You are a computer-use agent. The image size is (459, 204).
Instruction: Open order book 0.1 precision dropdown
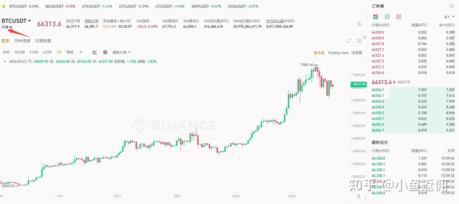tap(449, 17)
